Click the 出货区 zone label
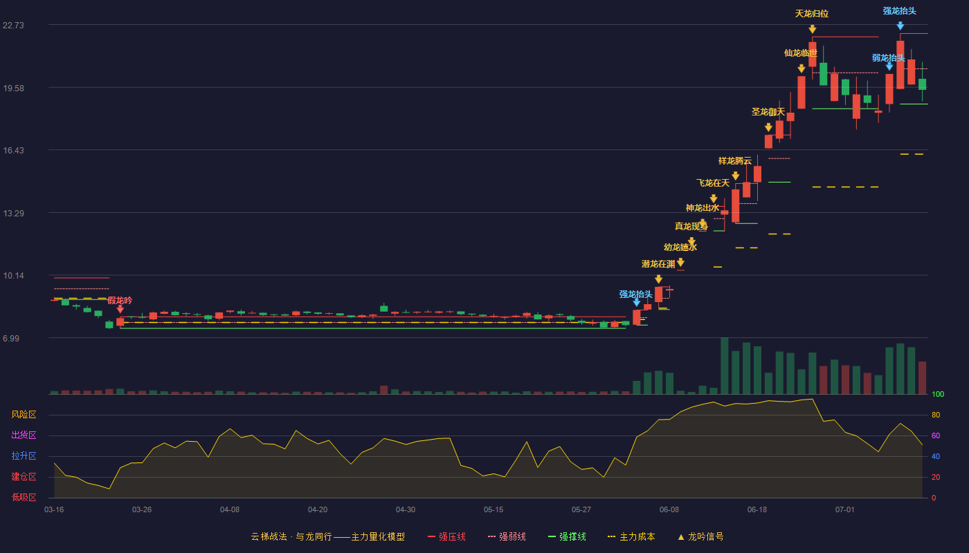 [x=24, y=435]
